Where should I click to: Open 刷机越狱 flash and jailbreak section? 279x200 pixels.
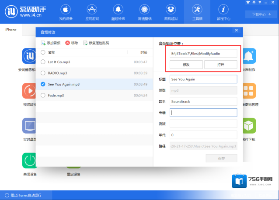(171, 12)
